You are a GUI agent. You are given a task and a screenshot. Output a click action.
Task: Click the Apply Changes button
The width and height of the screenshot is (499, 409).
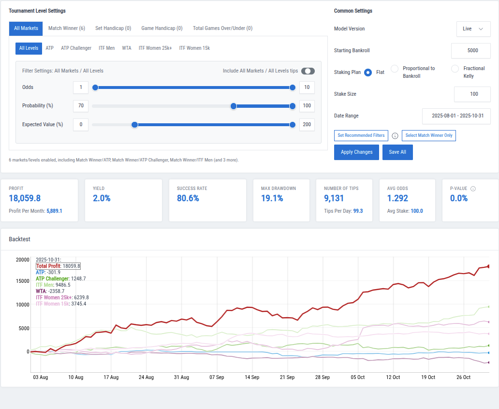[x=356, y=152]
